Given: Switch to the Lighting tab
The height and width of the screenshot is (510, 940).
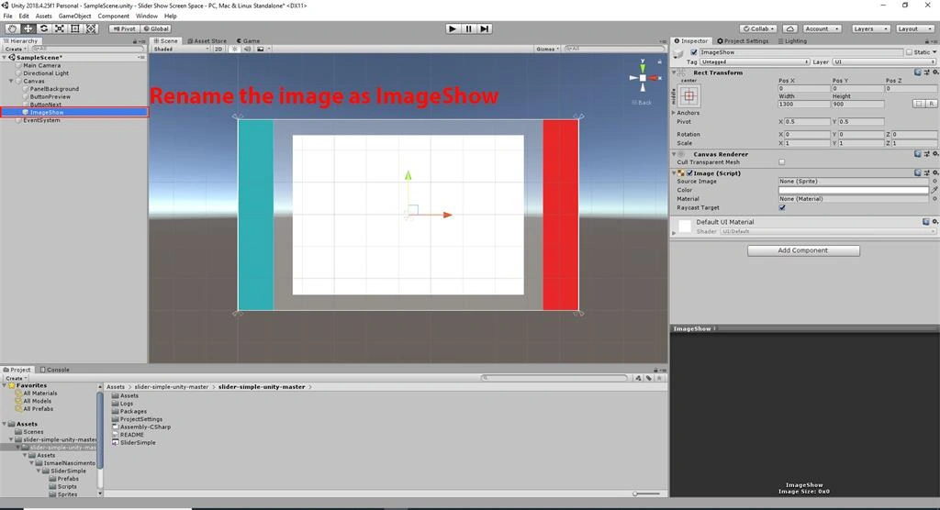Looking at the screenshot, I should pyautogui.click(x=792, y=40).
